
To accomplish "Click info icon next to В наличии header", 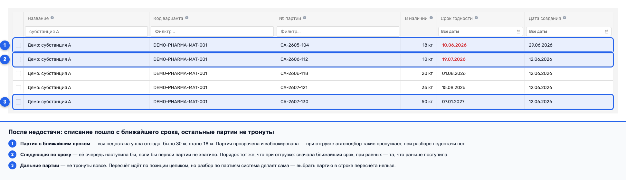I will coord(431,18).
